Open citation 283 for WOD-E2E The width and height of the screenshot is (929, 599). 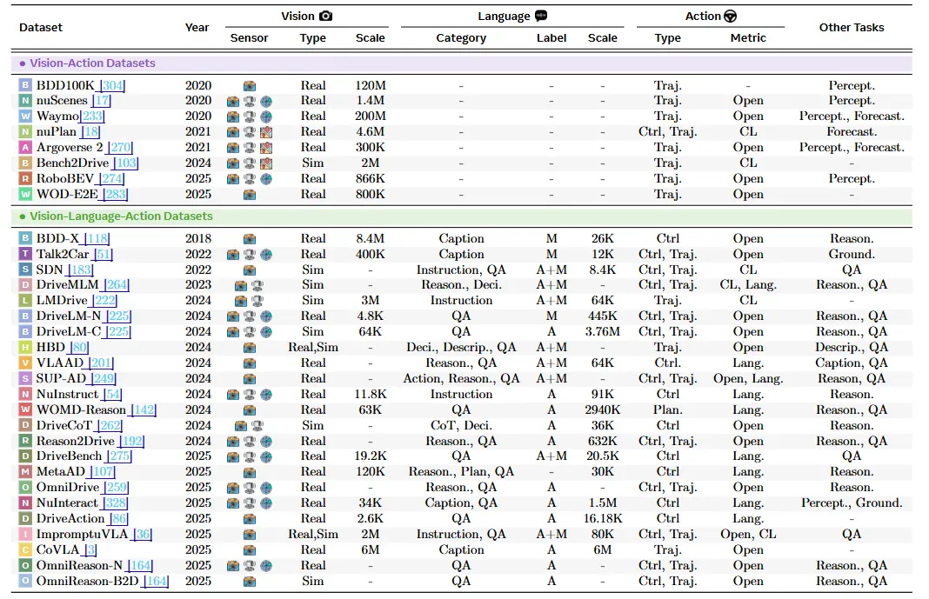[115, 194]
